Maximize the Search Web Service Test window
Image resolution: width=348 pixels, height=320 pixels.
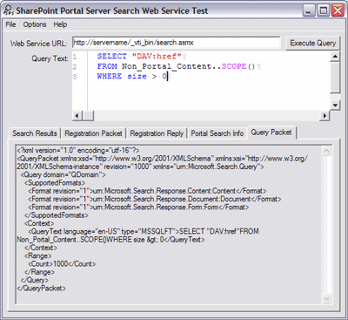click(x=323, y=11)
